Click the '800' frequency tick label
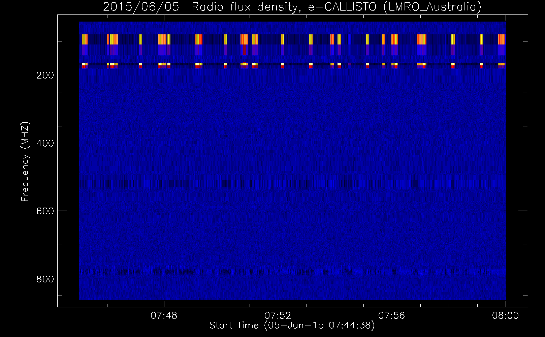 (45, 279)
